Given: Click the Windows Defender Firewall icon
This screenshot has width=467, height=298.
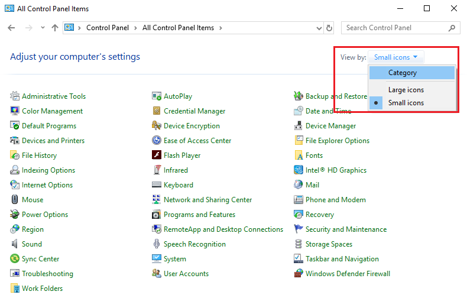Looking at the screenshot, I should coord(299,273).
